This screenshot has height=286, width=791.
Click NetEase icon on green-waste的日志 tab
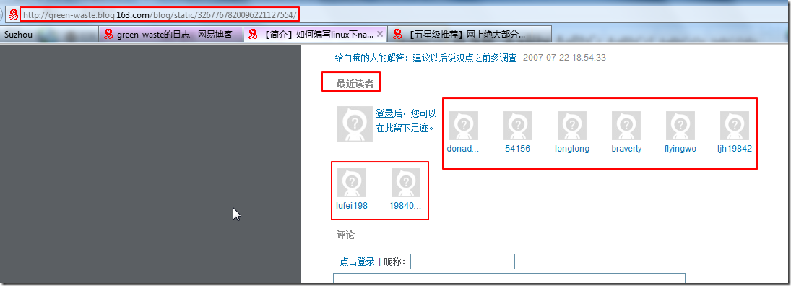click(108, 34)
